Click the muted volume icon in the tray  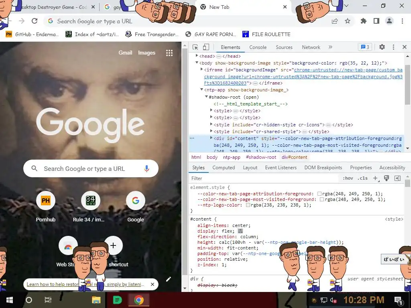[334, 300]
